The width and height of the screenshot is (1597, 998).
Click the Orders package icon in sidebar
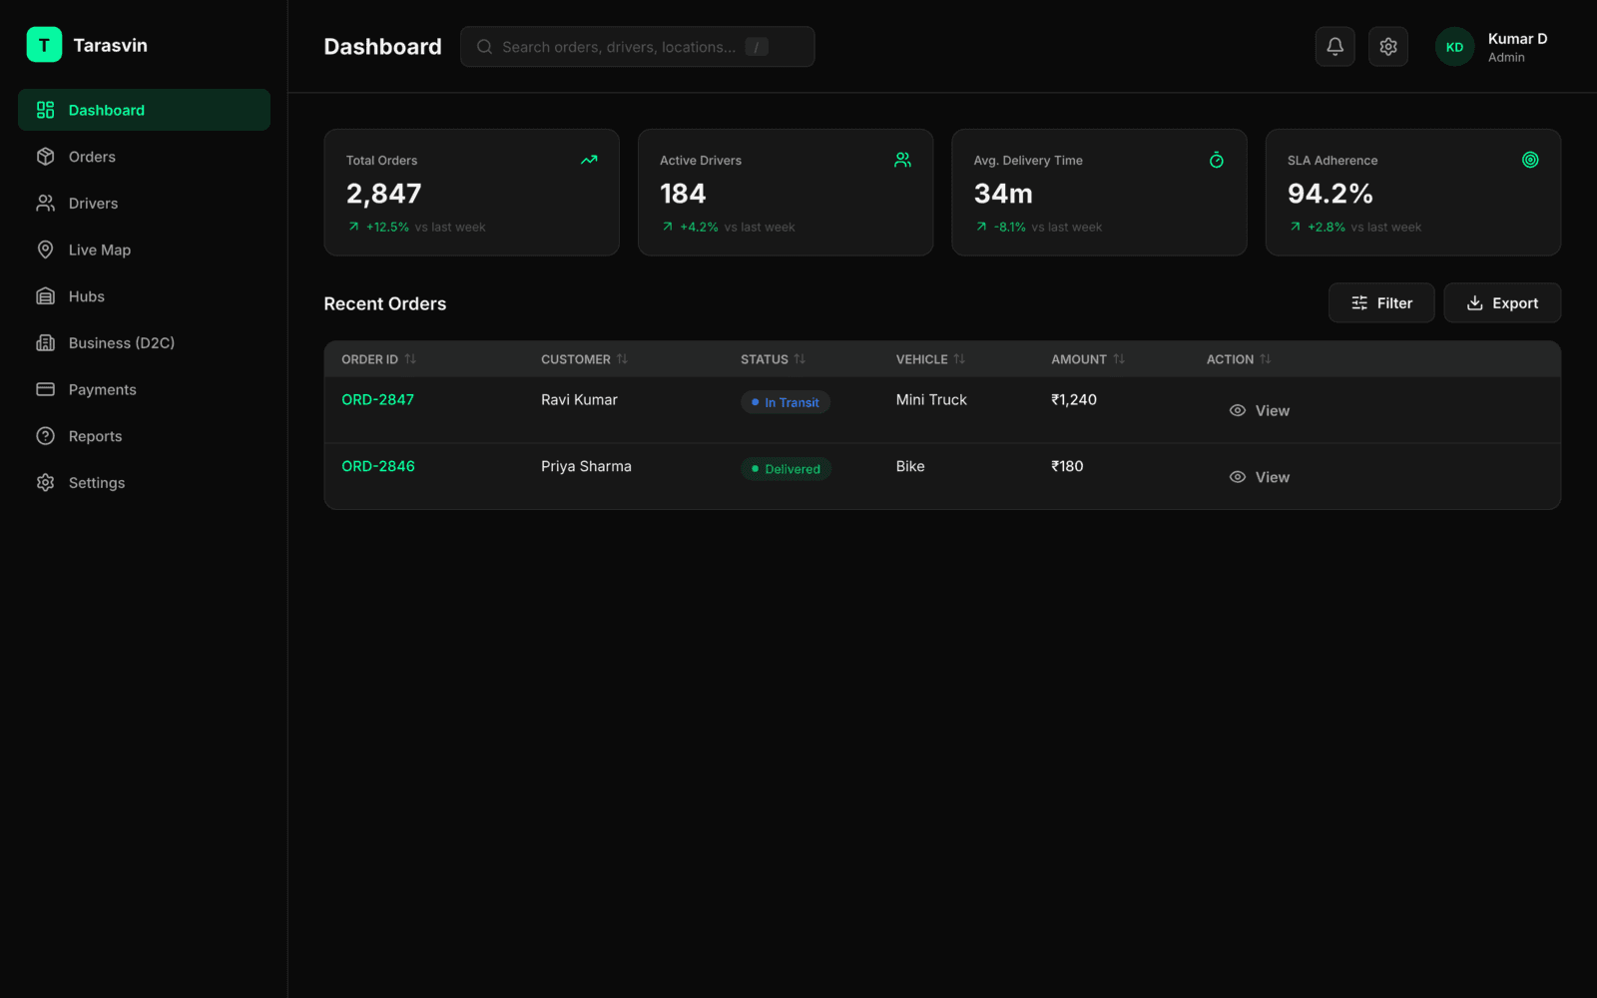[x=45, y=157]
